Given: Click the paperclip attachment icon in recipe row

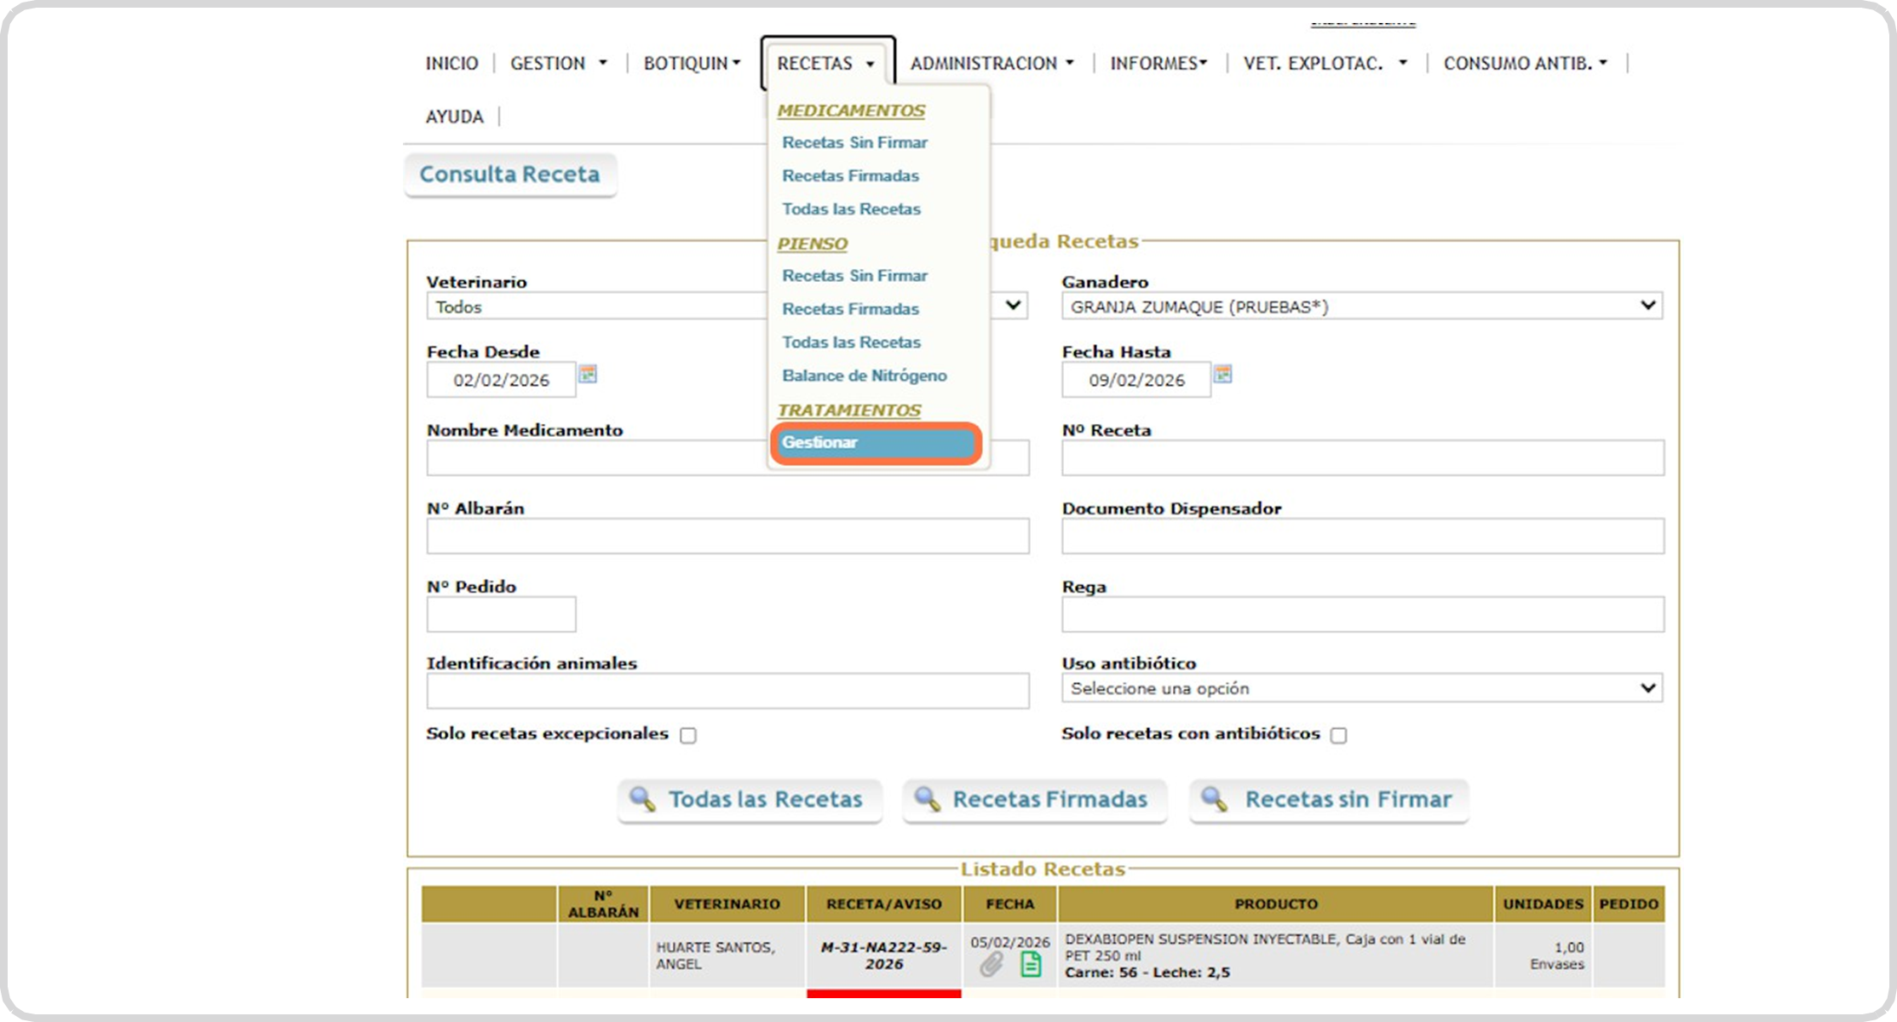Looking at the screenshot, I should 991,964.
